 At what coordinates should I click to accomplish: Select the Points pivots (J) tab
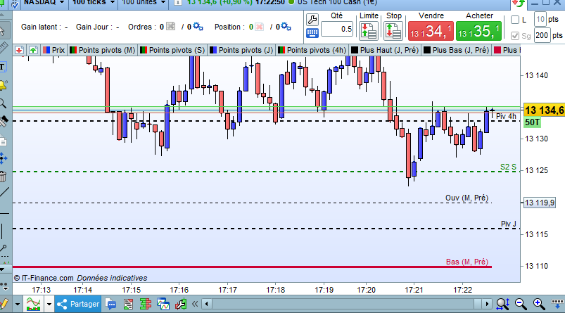point(241,50)
